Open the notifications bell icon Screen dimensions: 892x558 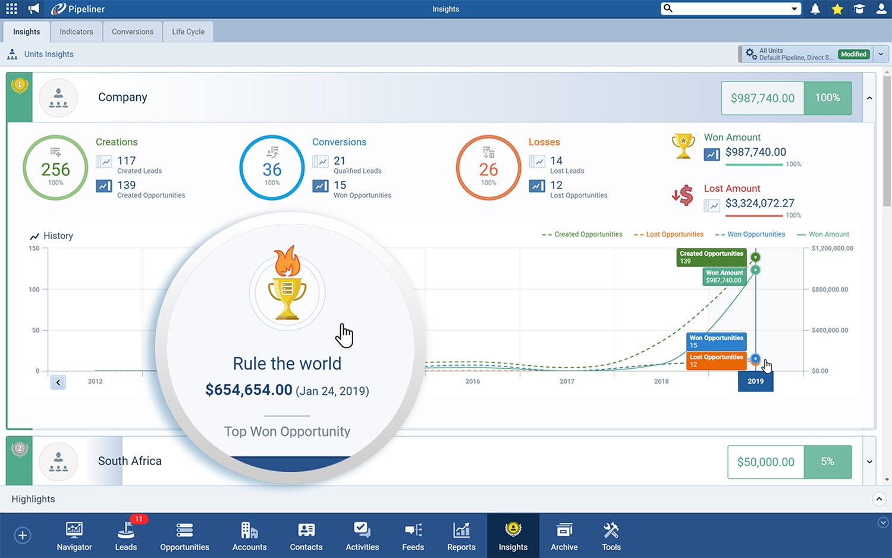(815, 9)
